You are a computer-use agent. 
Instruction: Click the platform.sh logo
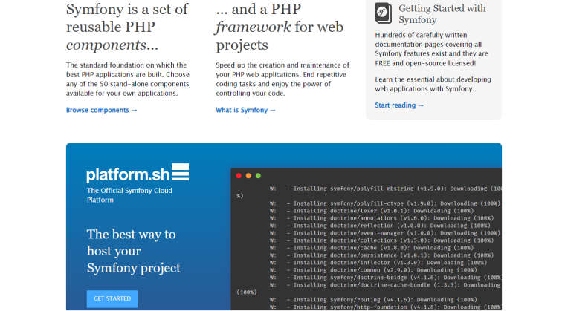(138, 173)
